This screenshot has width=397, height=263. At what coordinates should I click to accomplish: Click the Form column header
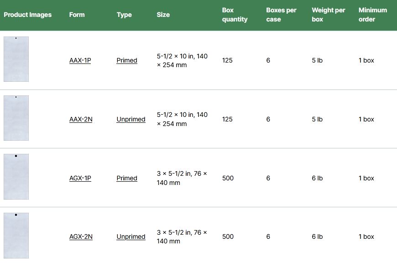77,15
